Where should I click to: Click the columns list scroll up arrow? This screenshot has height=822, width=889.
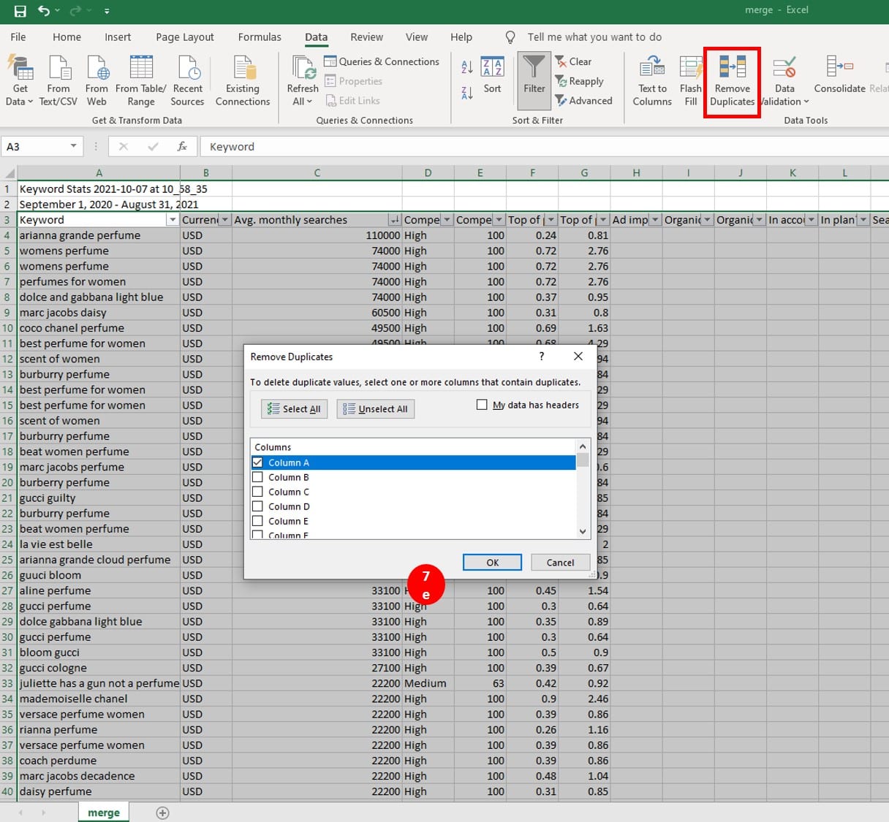583,446
